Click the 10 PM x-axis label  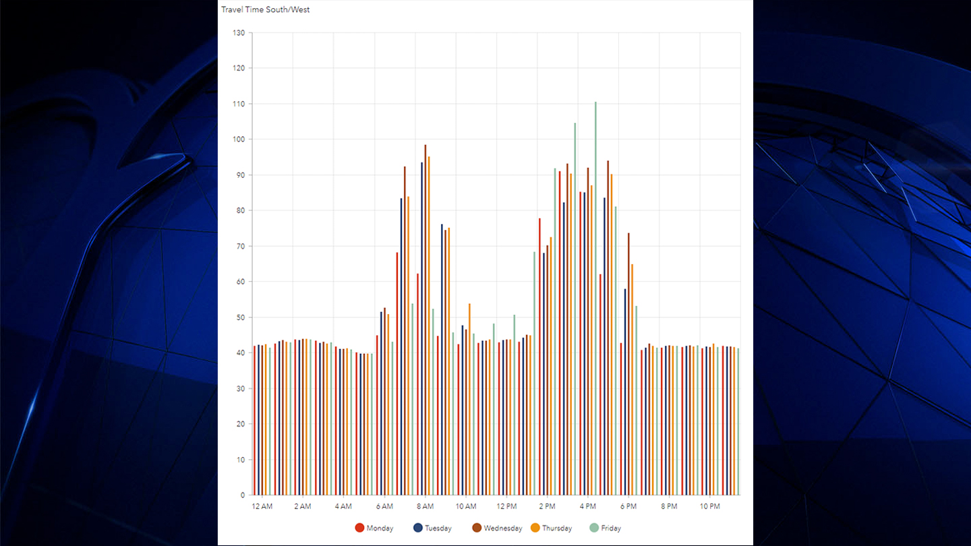(709, 506)
